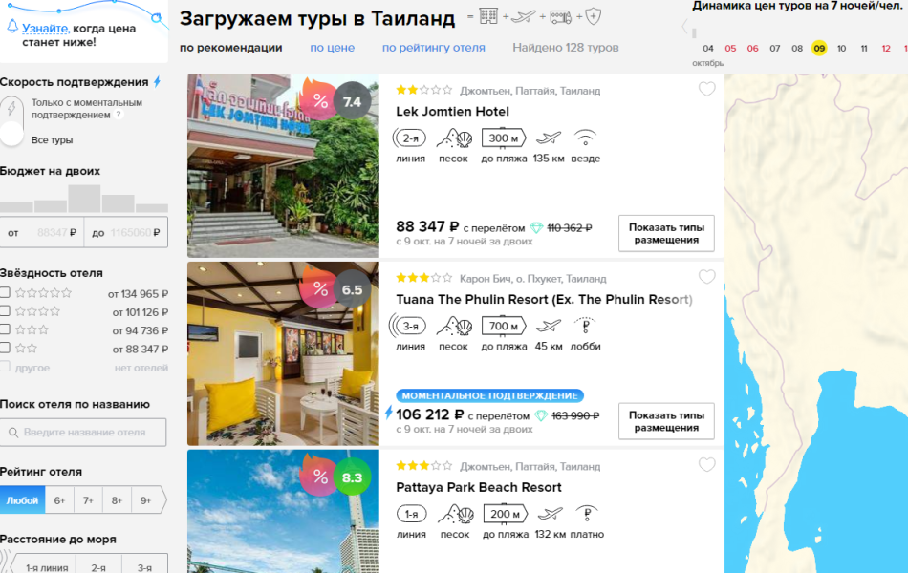Click the heart icon for Tuana The Phulin Resort
Image resolution: width=908 pixels, height=573 pixels.
[706, 278]
